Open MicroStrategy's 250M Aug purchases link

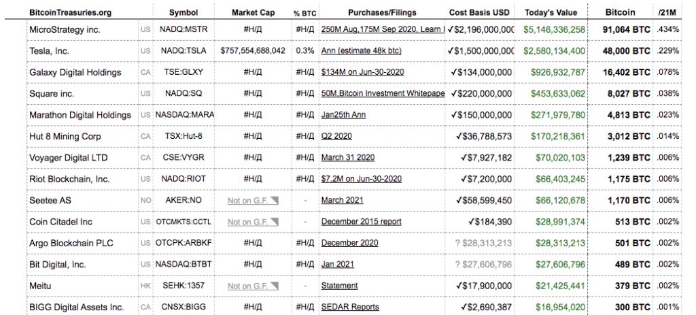click(383, 30)
